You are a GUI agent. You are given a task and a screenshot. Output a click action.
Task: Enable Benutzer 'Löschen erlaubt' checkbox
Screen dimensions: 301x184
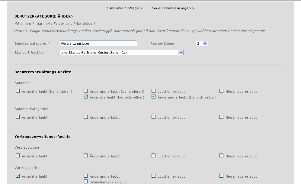154,91
